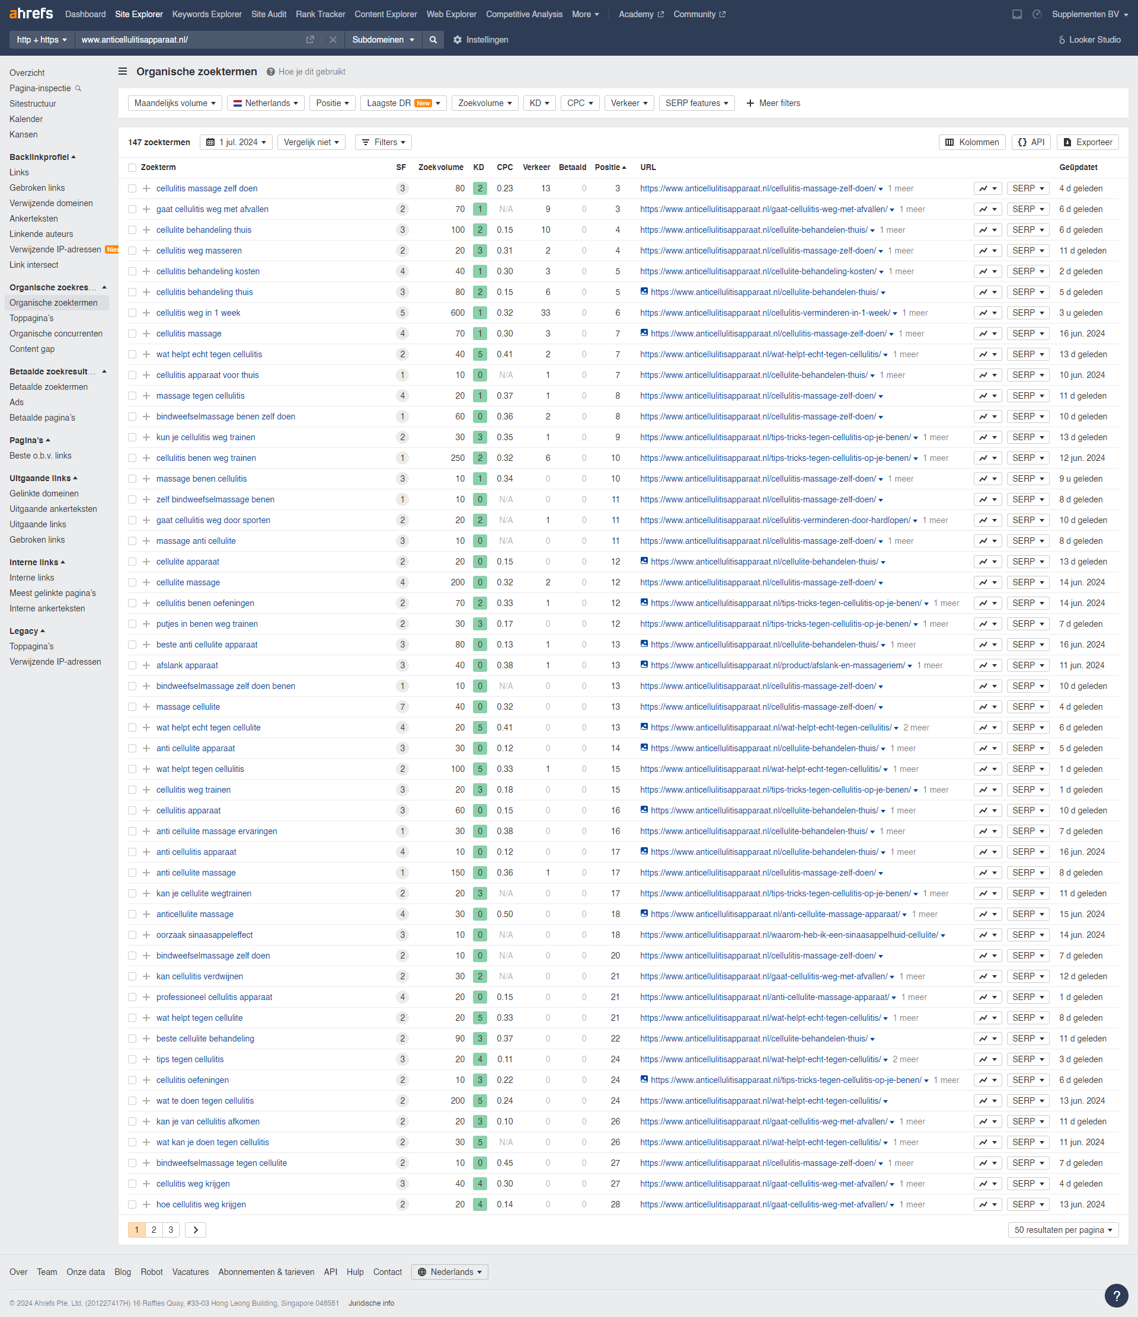Click the search magnifier button next to Subdomeinen
1138x1317 pixels.
433,40
